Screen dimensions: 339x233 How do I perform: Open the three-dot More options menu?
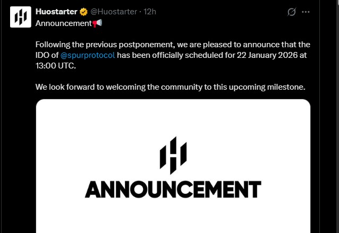click(x=306, y=12)
